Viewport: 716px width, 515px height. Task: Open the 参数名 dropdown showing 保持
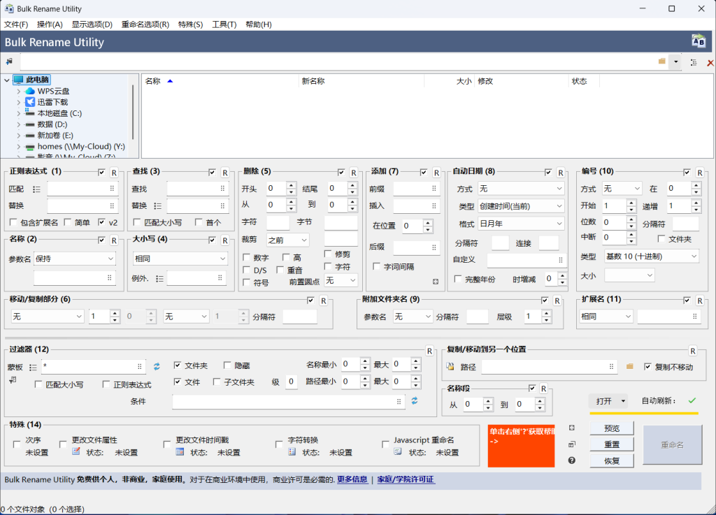75,259
